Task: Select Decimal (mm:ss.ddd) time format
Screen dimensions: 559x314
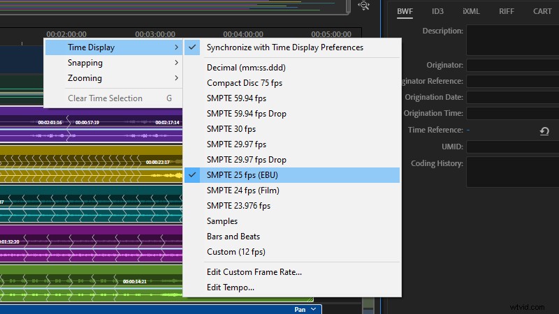Action: click(x=292, y=68)
